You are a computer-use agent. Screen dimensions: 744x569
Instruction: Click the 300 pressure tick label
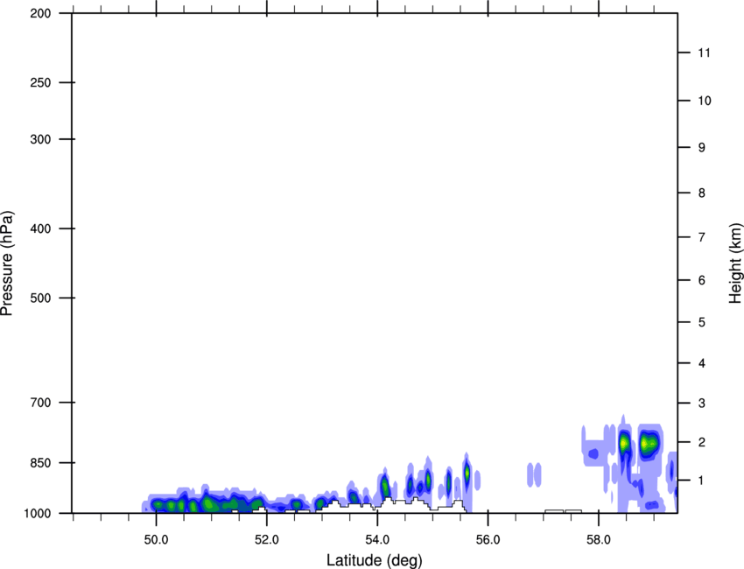[40, 139]
